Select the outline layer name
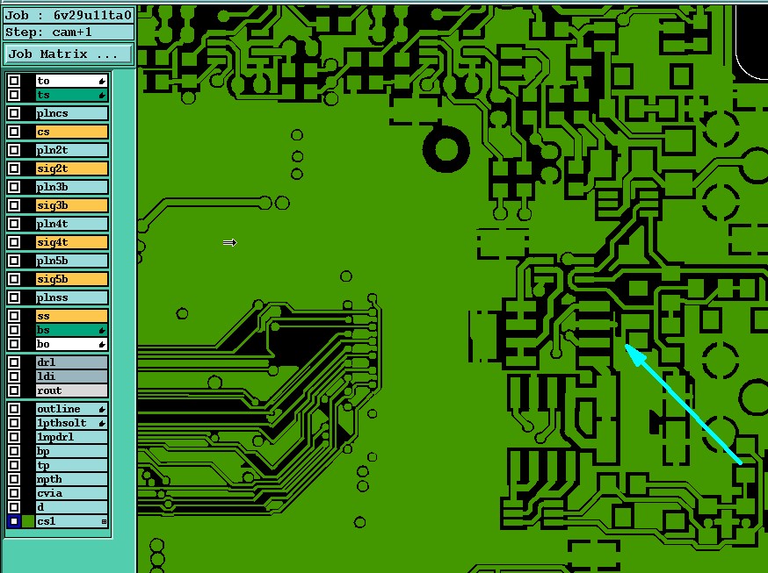This screenshot has width=768, height=573. pyautogui.click(x=71, y=409)
